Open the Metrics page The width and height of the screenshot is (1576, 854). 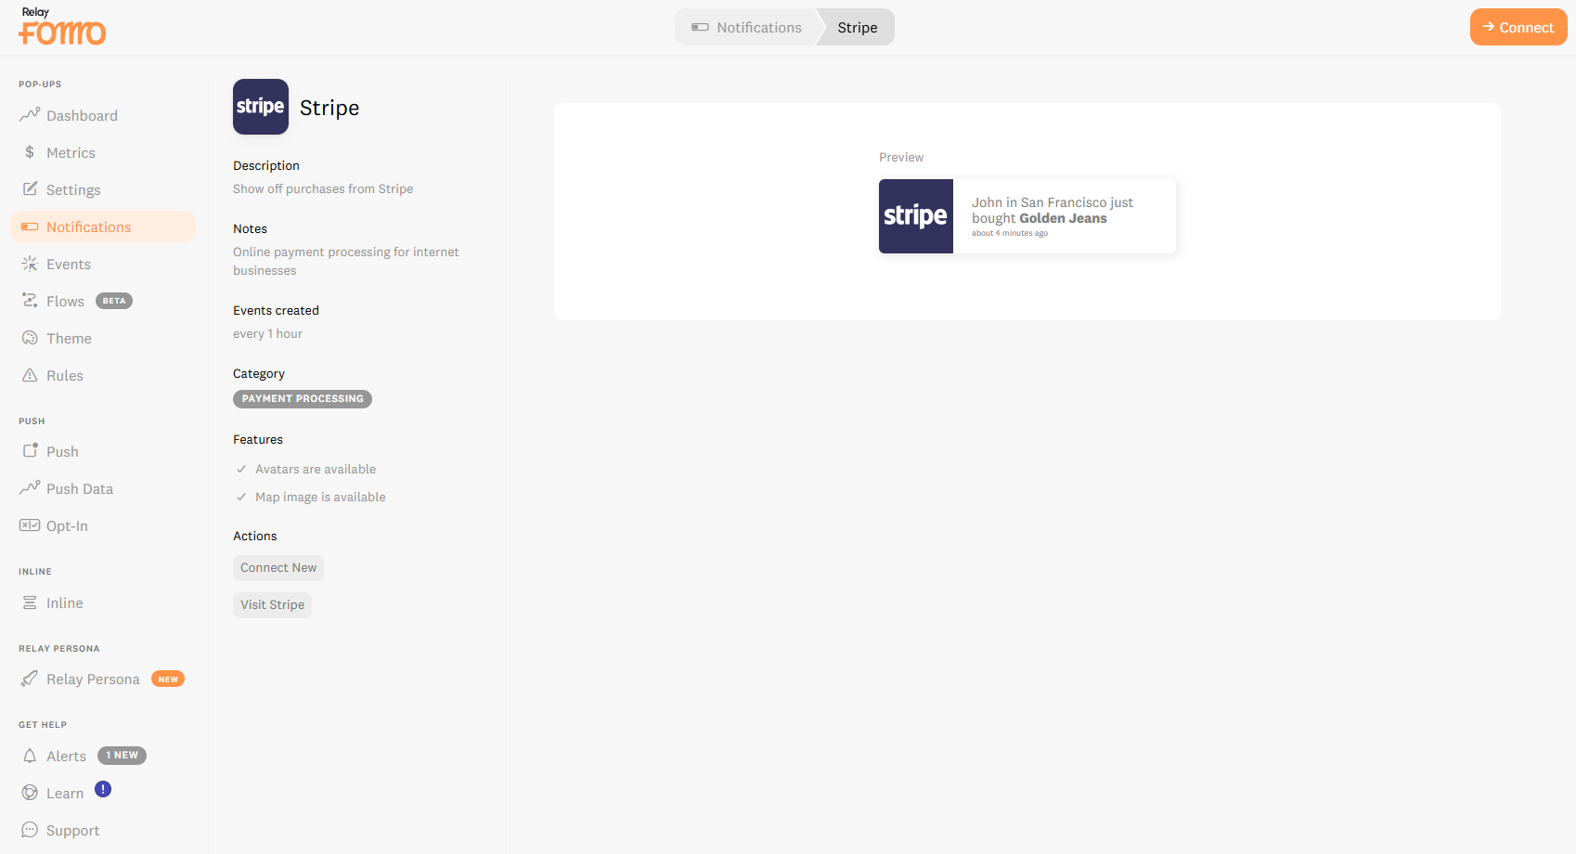coord(103,152)
